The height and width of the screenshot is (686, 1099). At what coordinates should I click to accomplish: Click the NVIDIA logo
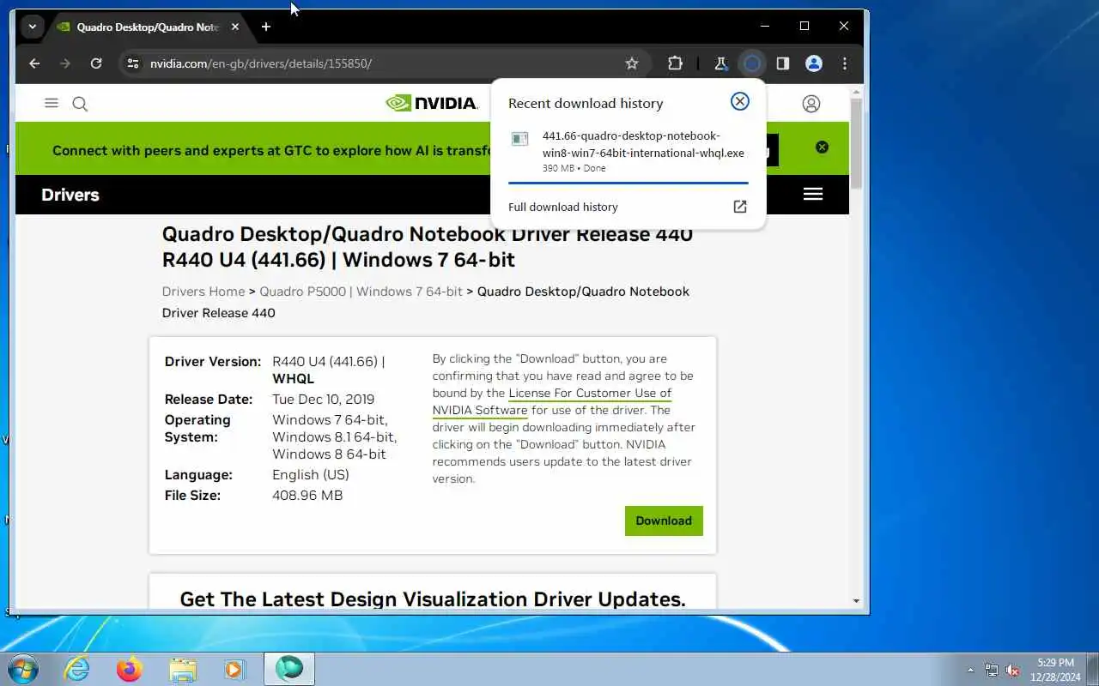point(432,103)
